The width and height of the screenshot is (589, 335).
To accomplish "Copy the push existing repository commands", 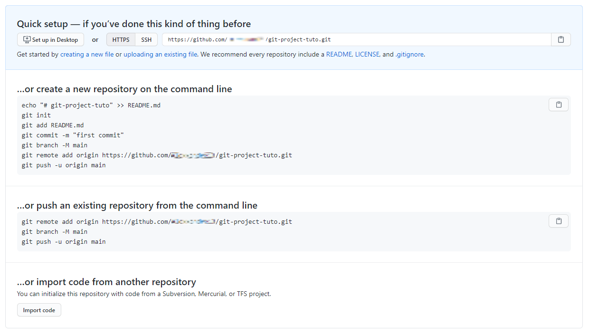I will 558,221.
